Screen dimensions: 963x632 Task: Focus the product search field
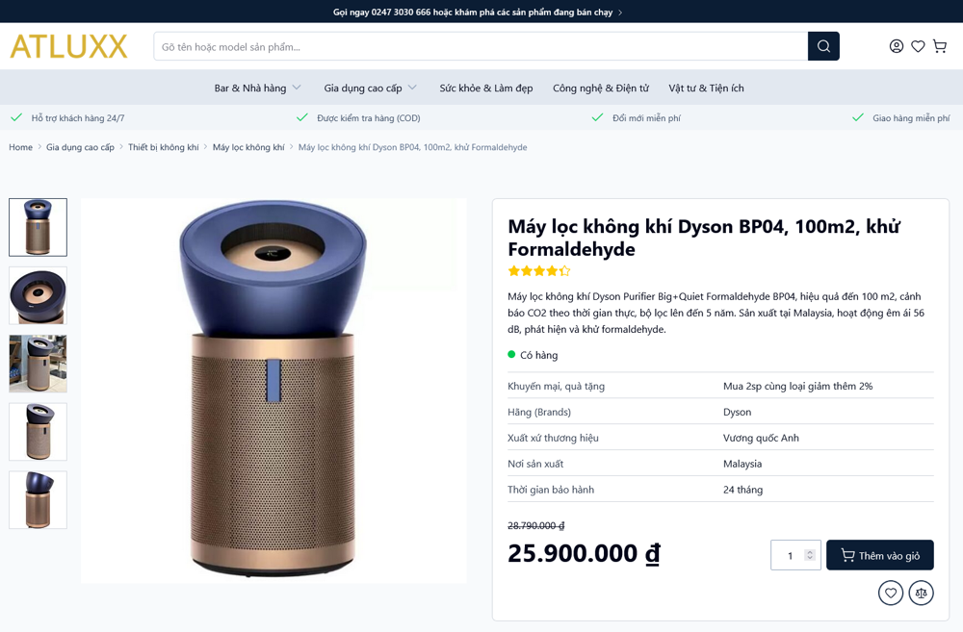481,46
